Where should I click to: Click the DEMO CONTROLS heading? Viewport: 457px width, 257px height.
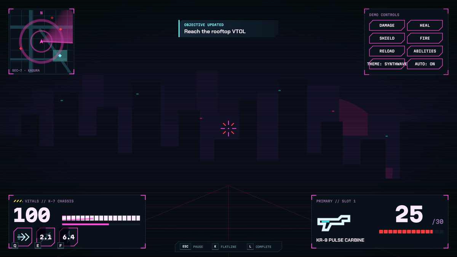(x=384, y=15)
